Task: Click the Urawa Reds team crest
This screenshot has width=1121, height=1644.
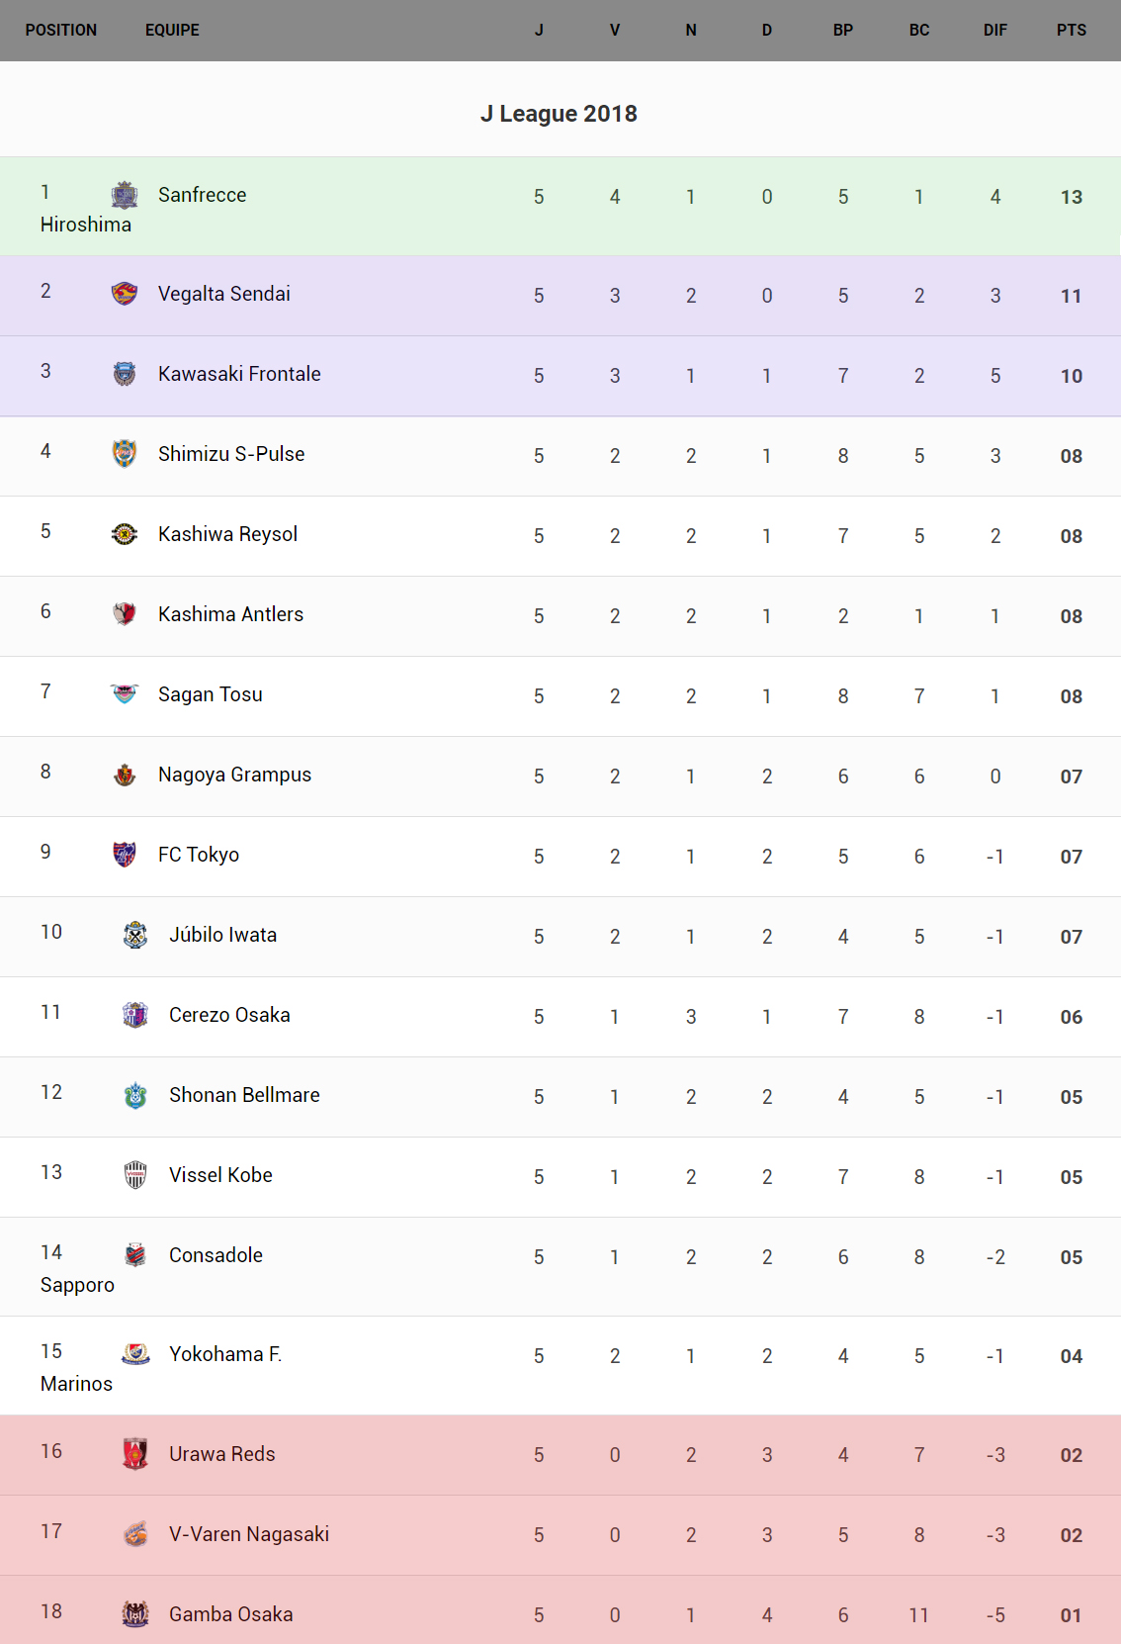Action: [135, 1454]
